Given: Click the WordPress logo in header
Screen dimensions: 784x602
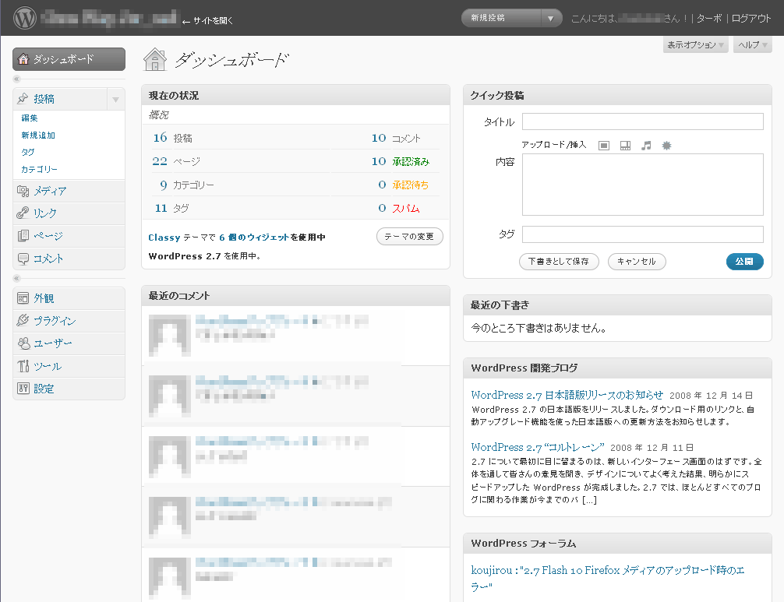Looking at the screenshot, I should click(x=24, y=17).
